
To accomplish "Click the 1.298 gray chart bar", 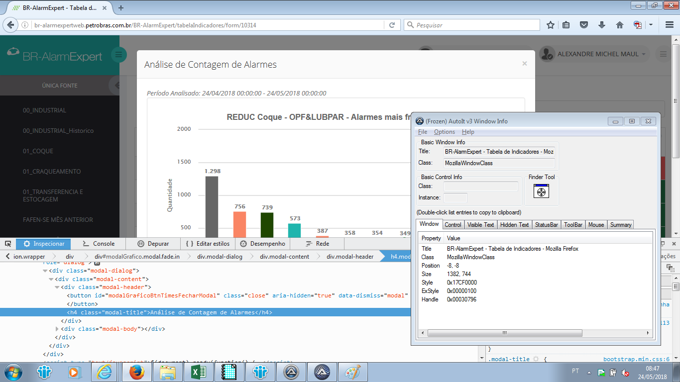I will [212, 207].
